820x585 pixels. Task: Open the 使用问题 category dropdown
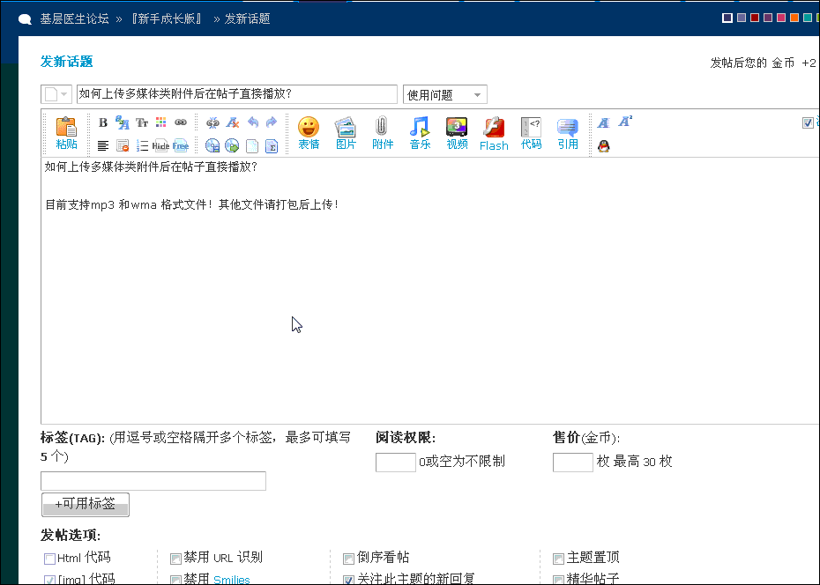click(444, 95)
